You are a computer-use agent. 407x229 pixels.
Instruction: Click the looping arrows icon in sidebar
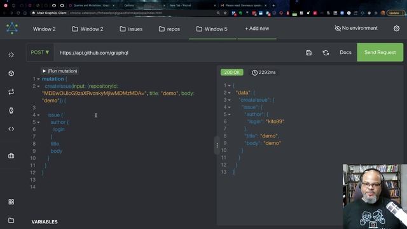click(11, 92)
